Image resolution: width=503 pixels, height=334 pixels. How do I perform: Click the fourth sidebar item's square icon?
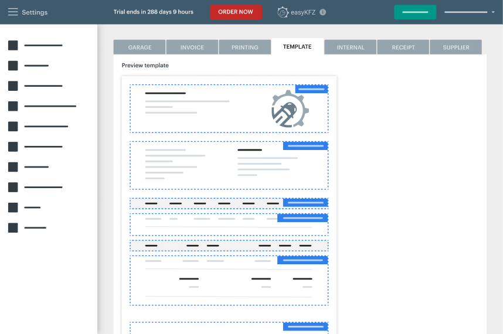pos(13,106)
